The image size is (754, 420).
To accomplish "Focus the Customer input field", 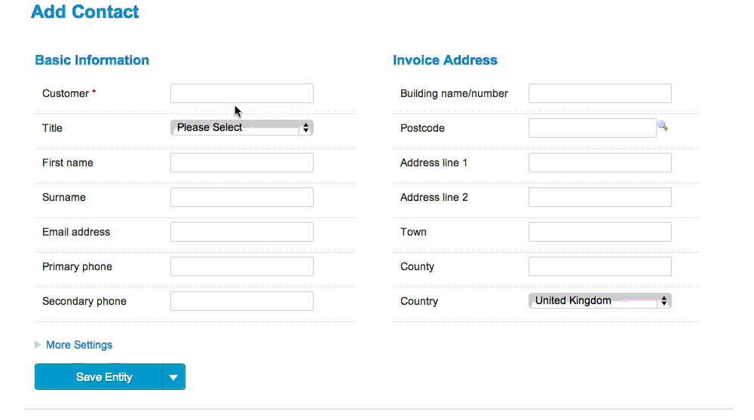I will click(x=242, y=93).
